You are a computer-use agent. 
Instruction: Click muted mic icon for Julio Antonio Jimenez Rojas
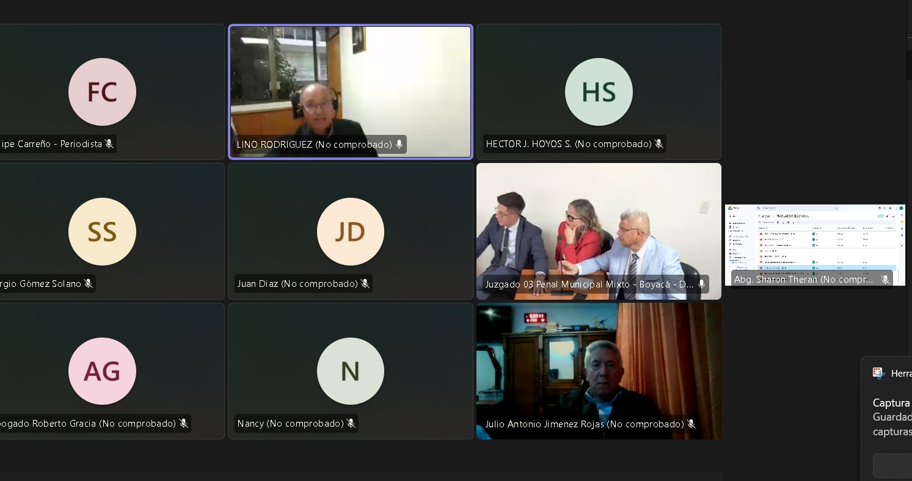point(691,424)
